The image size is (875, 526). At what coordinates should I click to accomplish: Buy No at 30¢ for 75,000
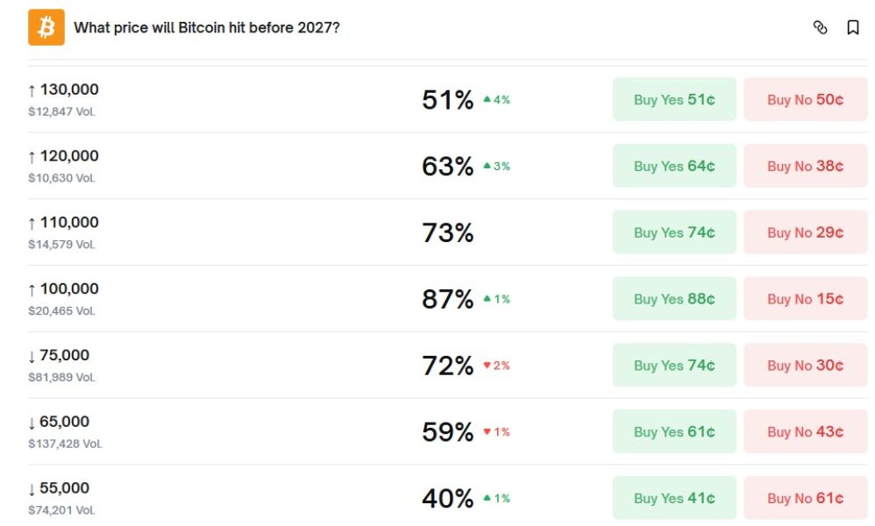[x=805, y=365]
